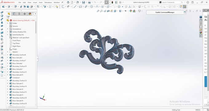This screenshot has height=111, width=209.
Task: Open the Simulation menu
Action: click(48, 2)
